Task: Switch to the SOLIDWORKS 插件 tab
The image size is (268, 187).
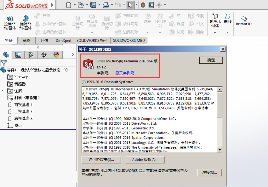Action: coord(92,40)
